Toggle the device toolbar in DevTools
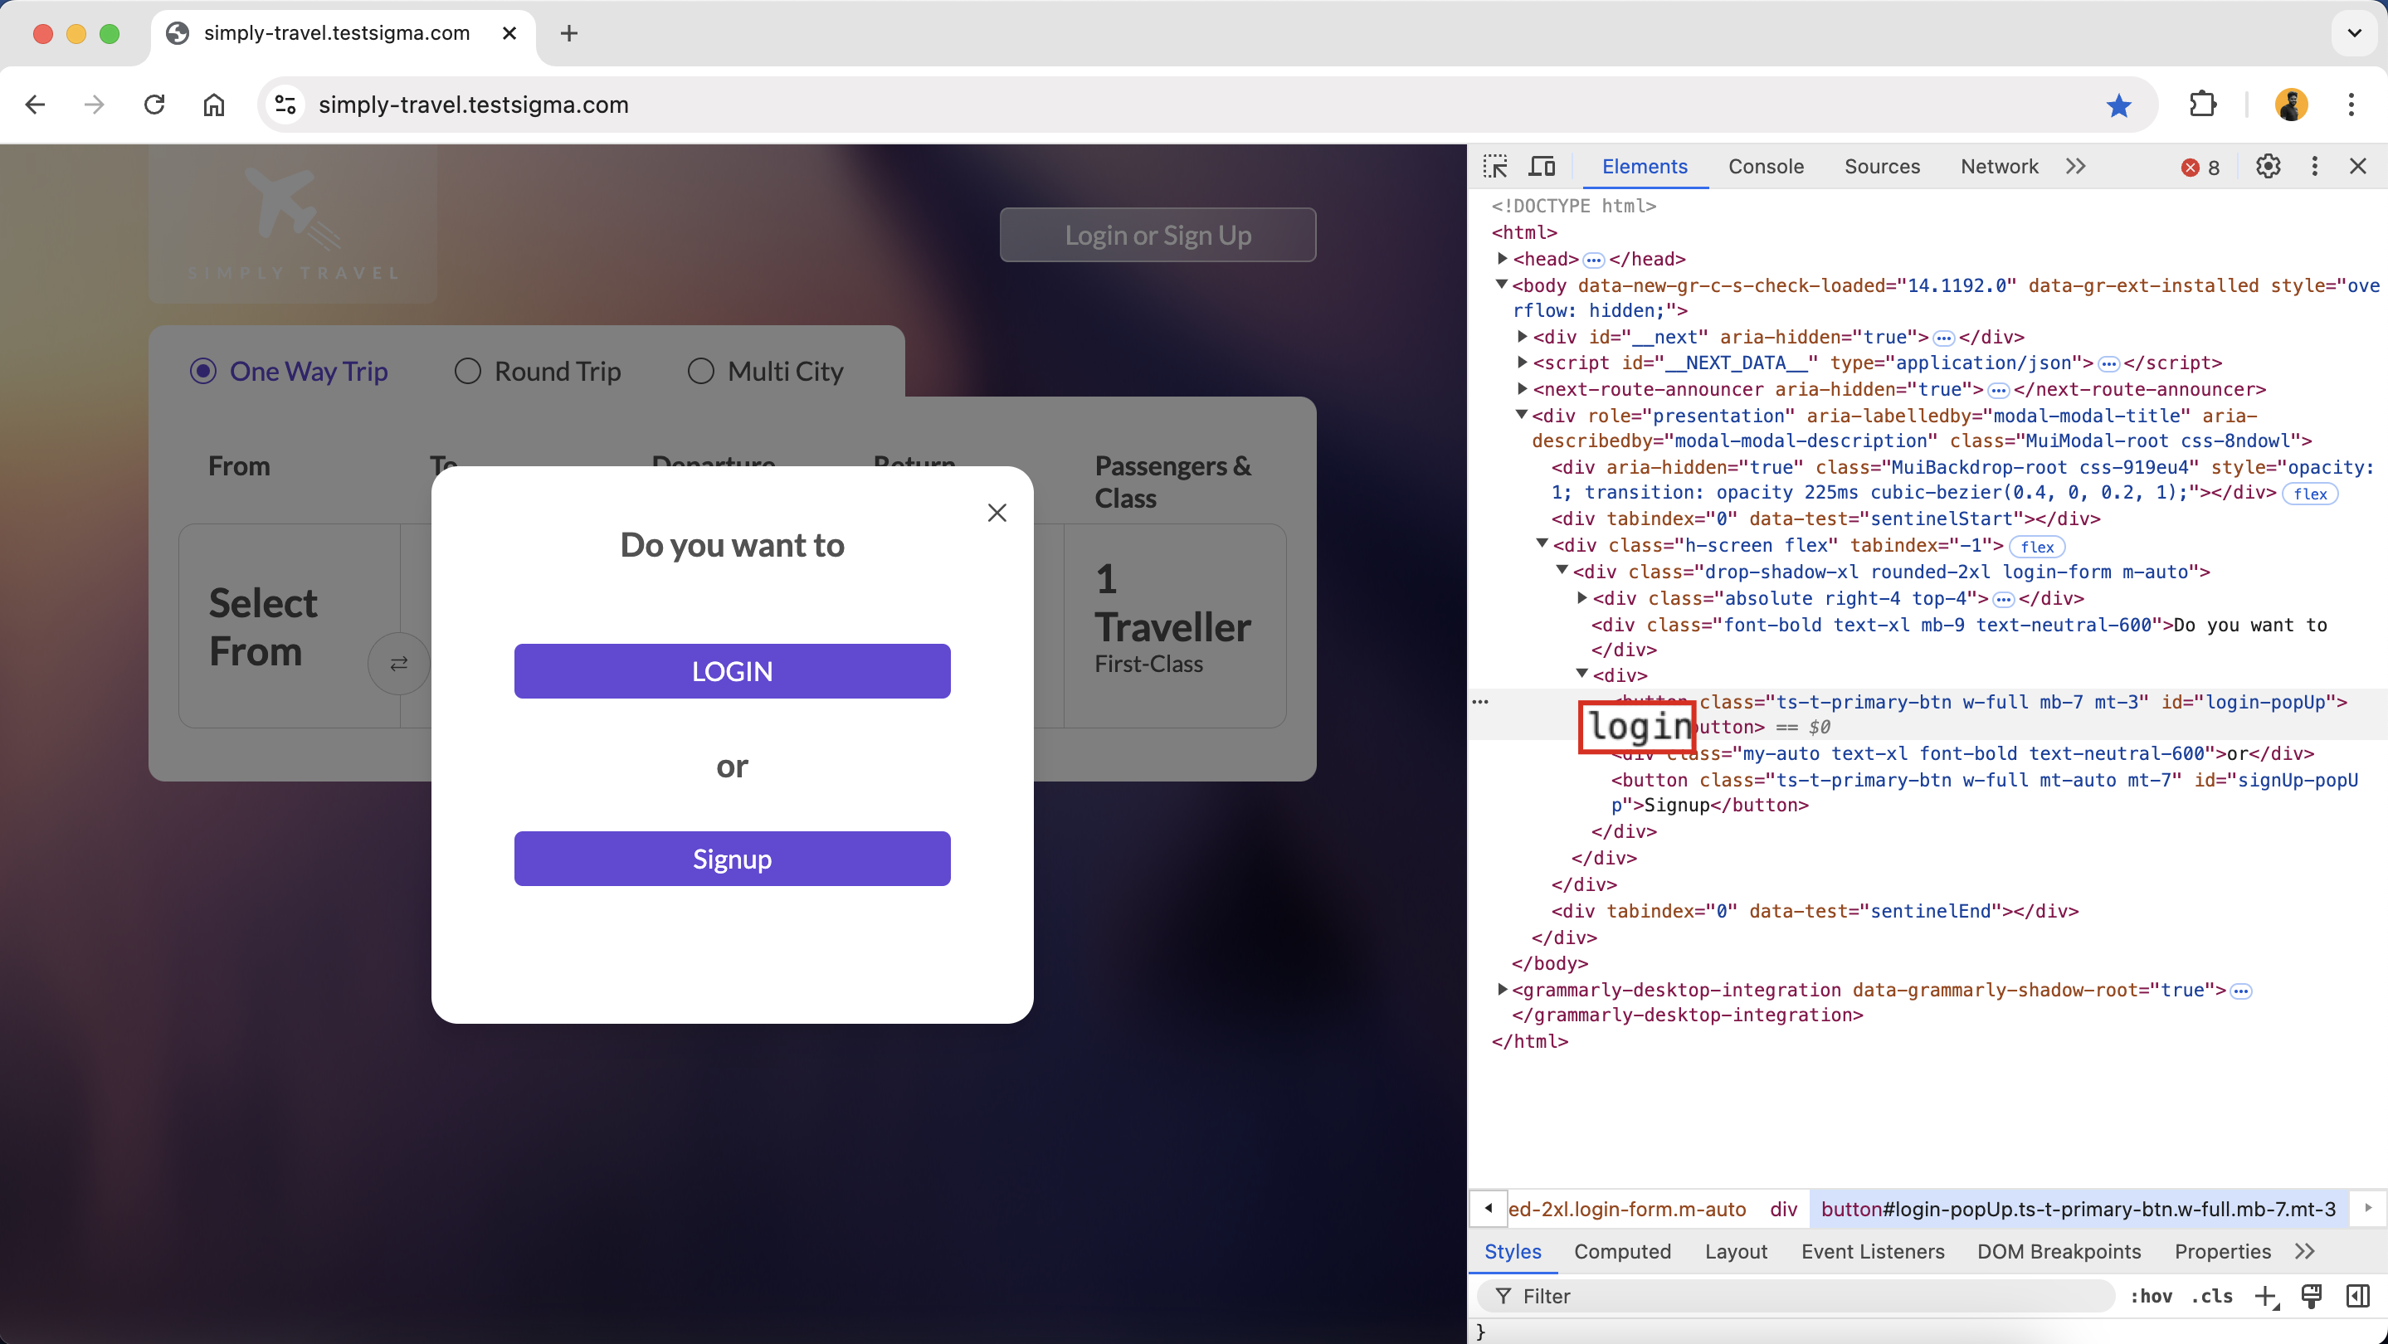Image resolution: width=2388 pixels, height=1344 pixels. (1542, 167)
